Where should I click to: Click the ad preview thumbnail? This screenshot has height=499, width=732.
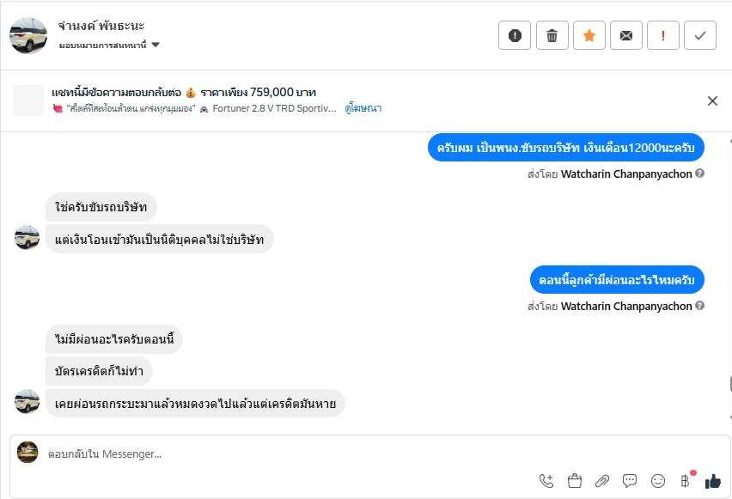tap(28, 100)
